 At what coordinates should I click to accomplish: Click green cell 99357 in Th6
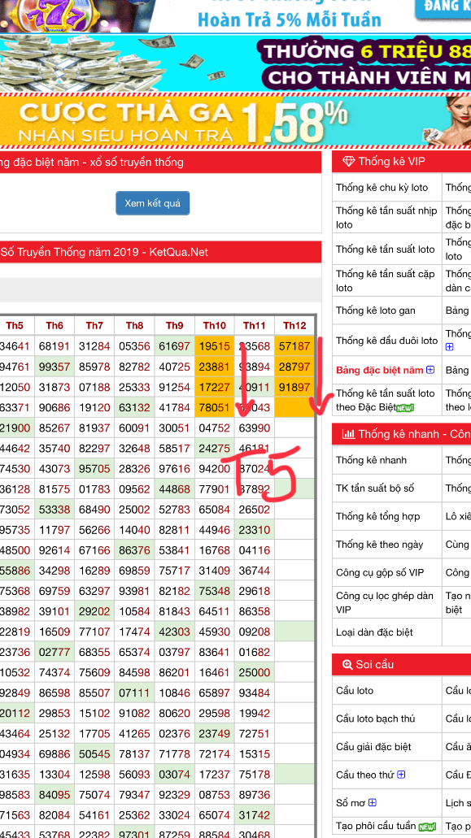(x=55, y=367)
